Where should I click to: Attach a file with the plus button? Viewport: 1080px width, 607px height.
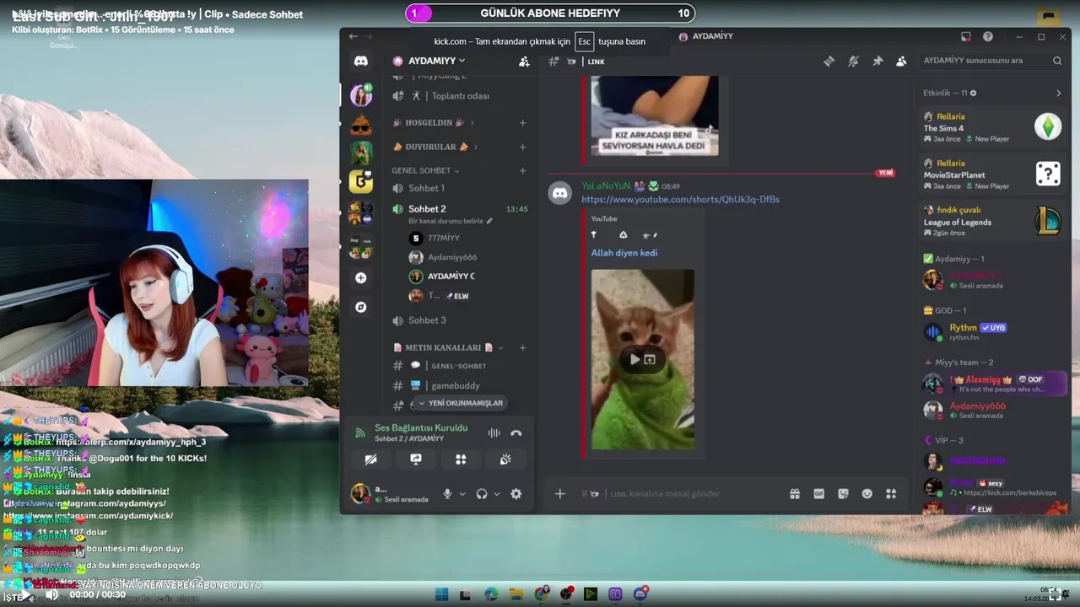pos(560,494)
